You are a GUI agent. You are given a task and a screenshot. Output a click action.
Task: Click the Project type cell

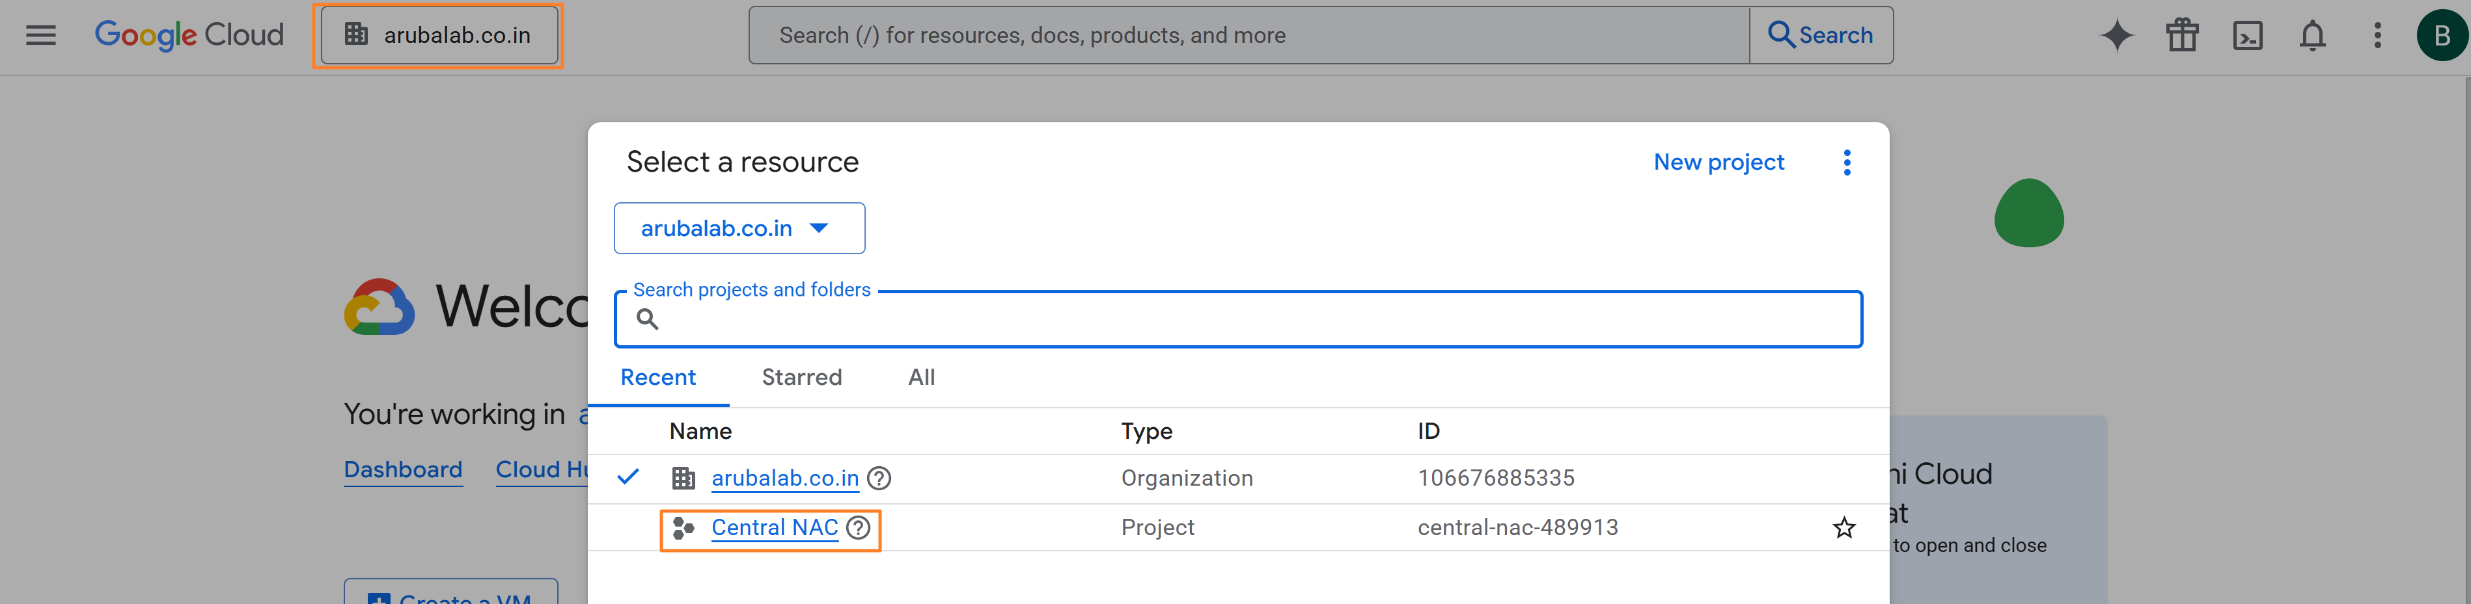coord(1157,529)
